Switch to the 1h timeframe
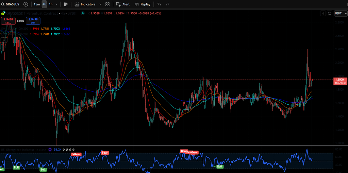 pyautogui.click(x=51, y=4)
